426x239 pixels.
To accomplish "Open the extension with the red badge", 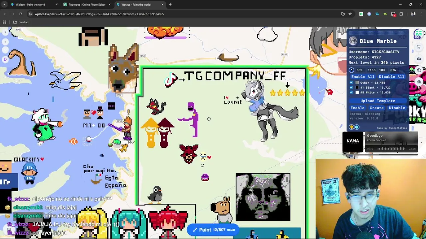I will [x=393, y=14].
